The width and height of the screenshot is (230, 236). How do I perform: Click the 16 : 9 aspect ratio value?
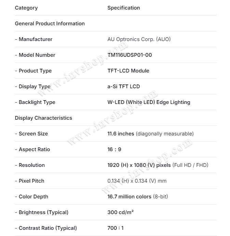(x=114, y=149)
